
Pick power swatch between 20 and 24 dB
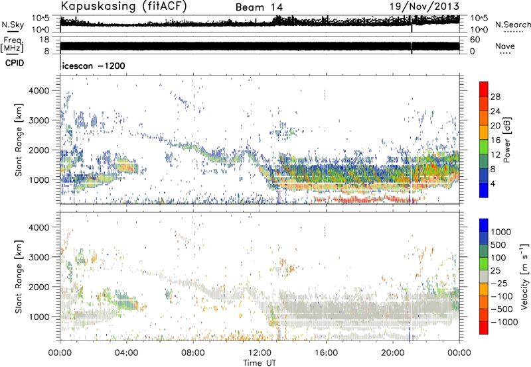click(484, 119)
